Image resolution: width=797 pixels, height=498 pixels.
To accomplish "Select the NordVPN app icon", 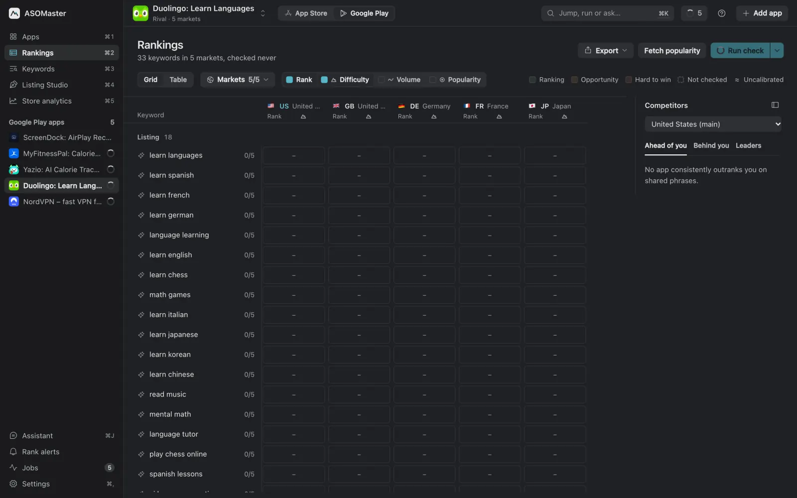I will pyautogui.click(x=14, y=202).
